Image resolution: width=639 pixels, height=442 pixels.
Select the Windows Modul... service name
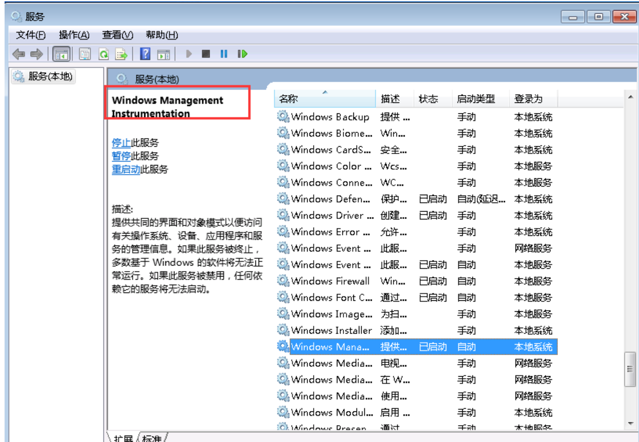coord(332,413)
